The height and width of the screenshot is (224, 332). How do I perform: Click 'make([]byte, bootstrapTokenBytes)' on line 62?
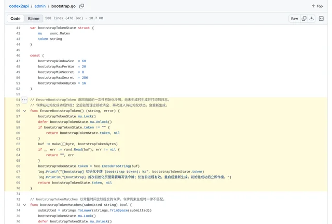coord(85,144)
